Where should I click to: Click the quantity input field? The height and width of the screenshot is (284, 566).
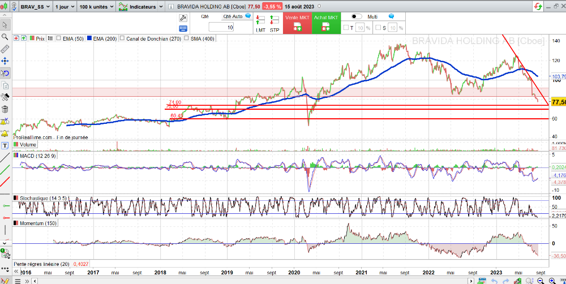(x=222, y=27)
